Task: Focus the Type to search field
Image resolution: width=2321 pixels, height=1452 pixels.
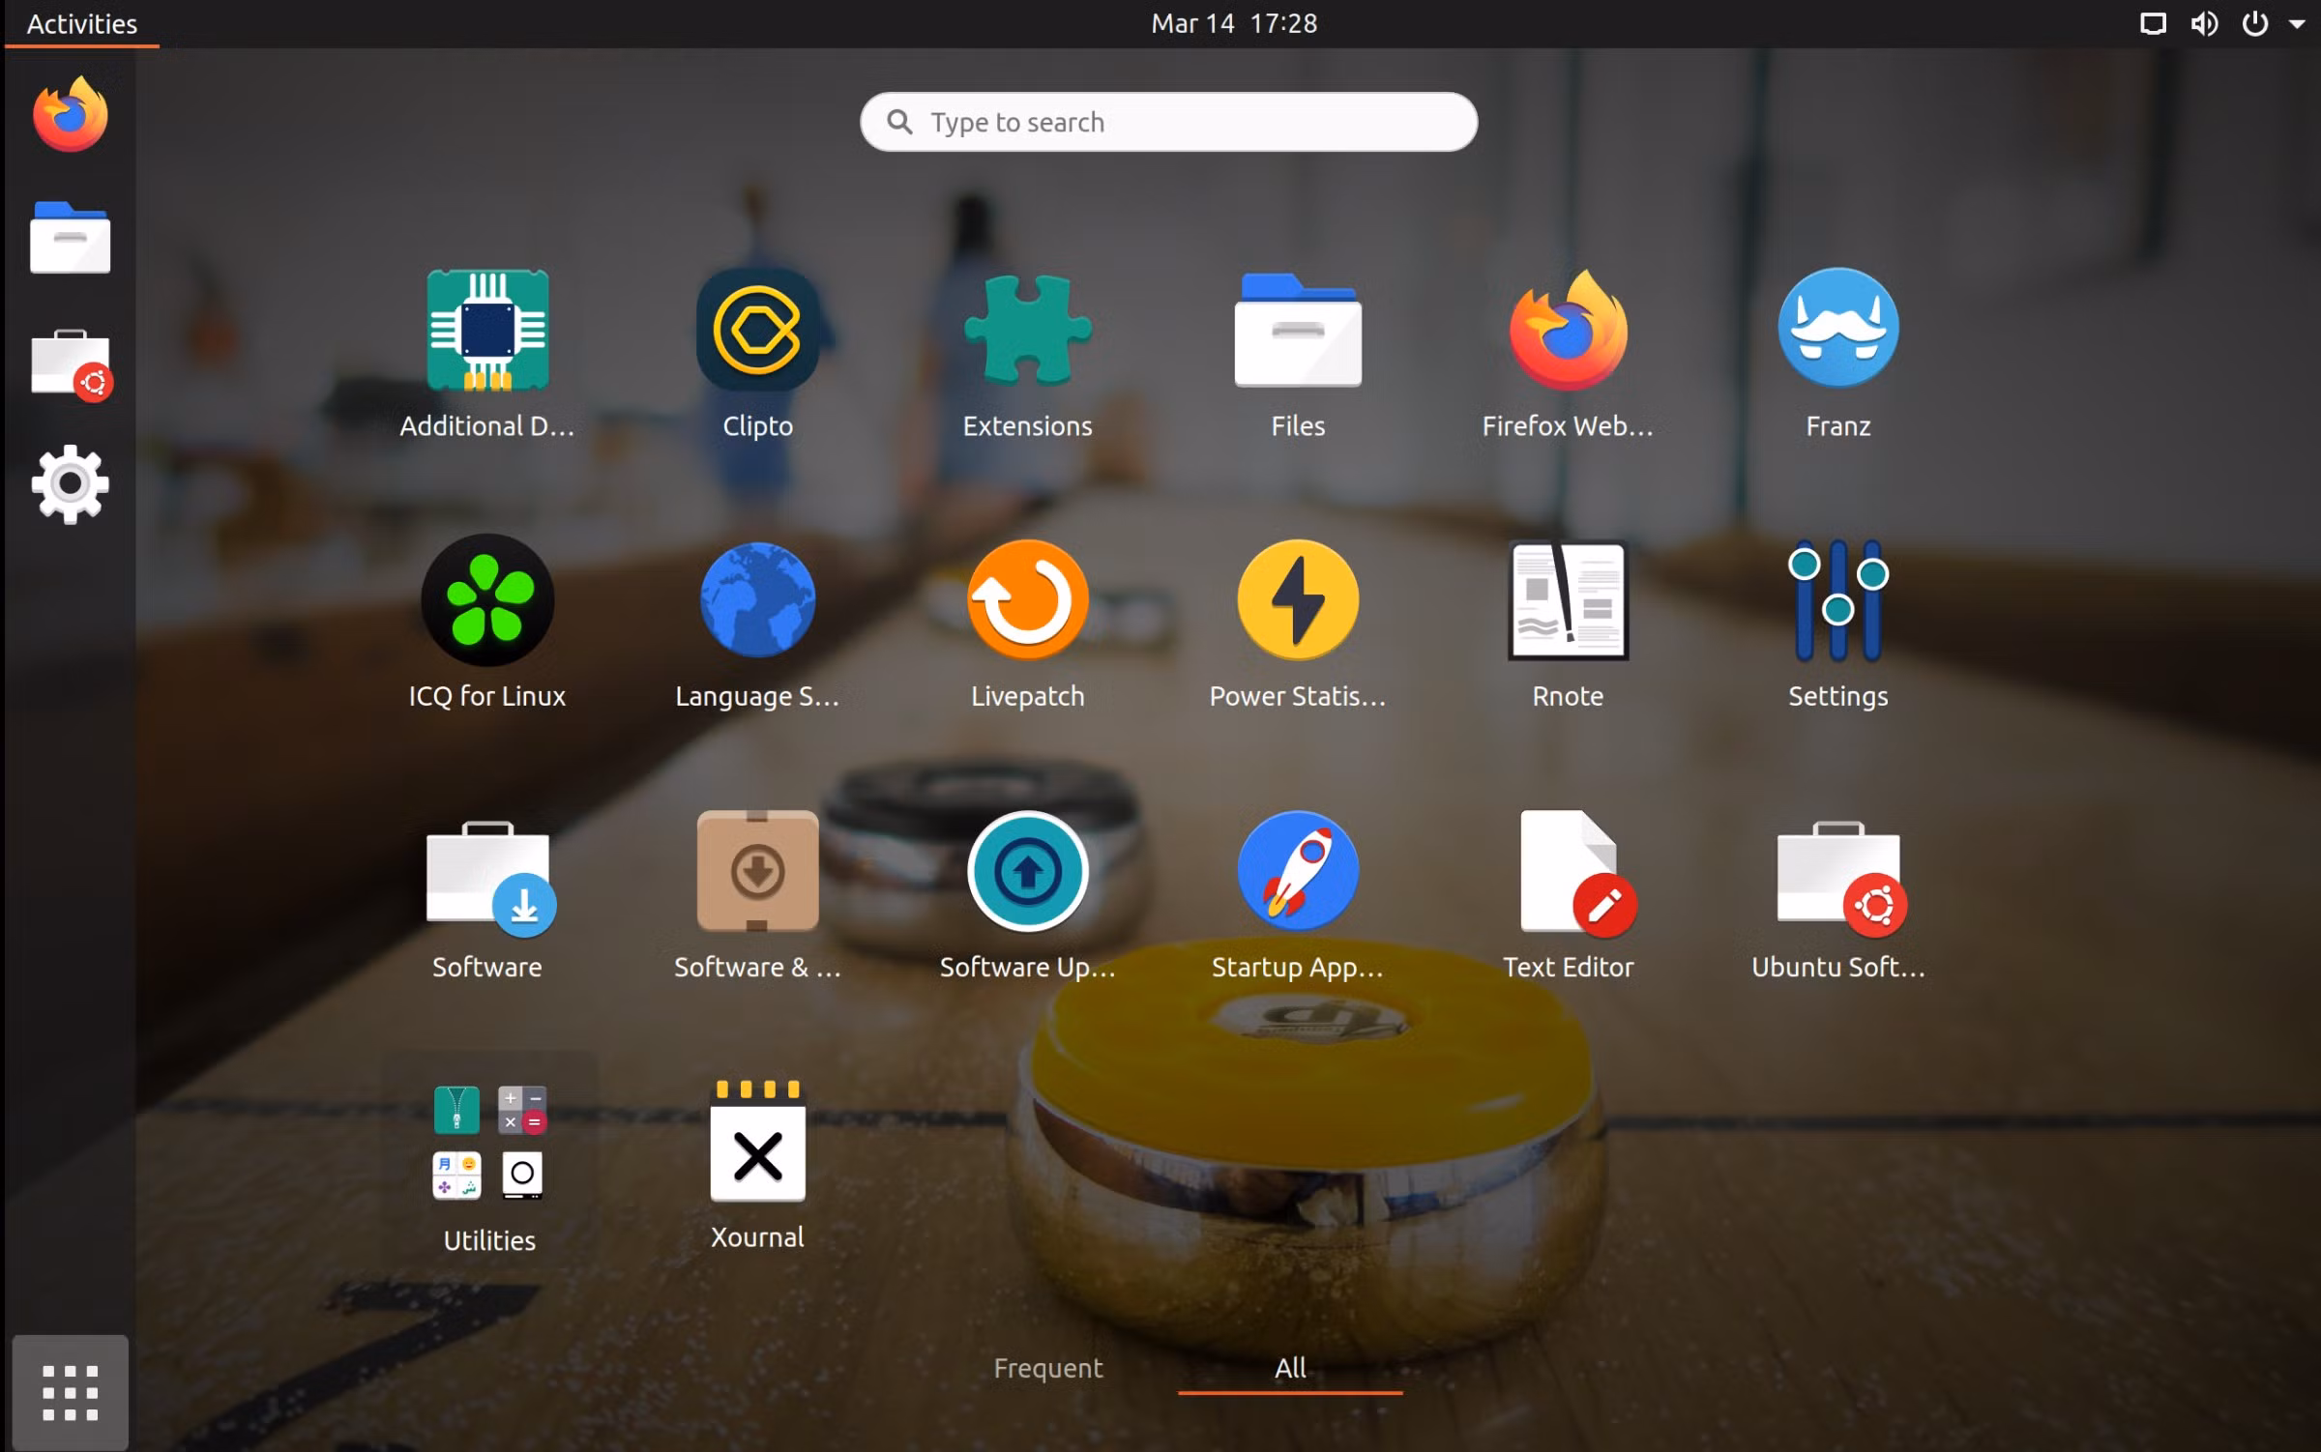Action: (1168, 122)
